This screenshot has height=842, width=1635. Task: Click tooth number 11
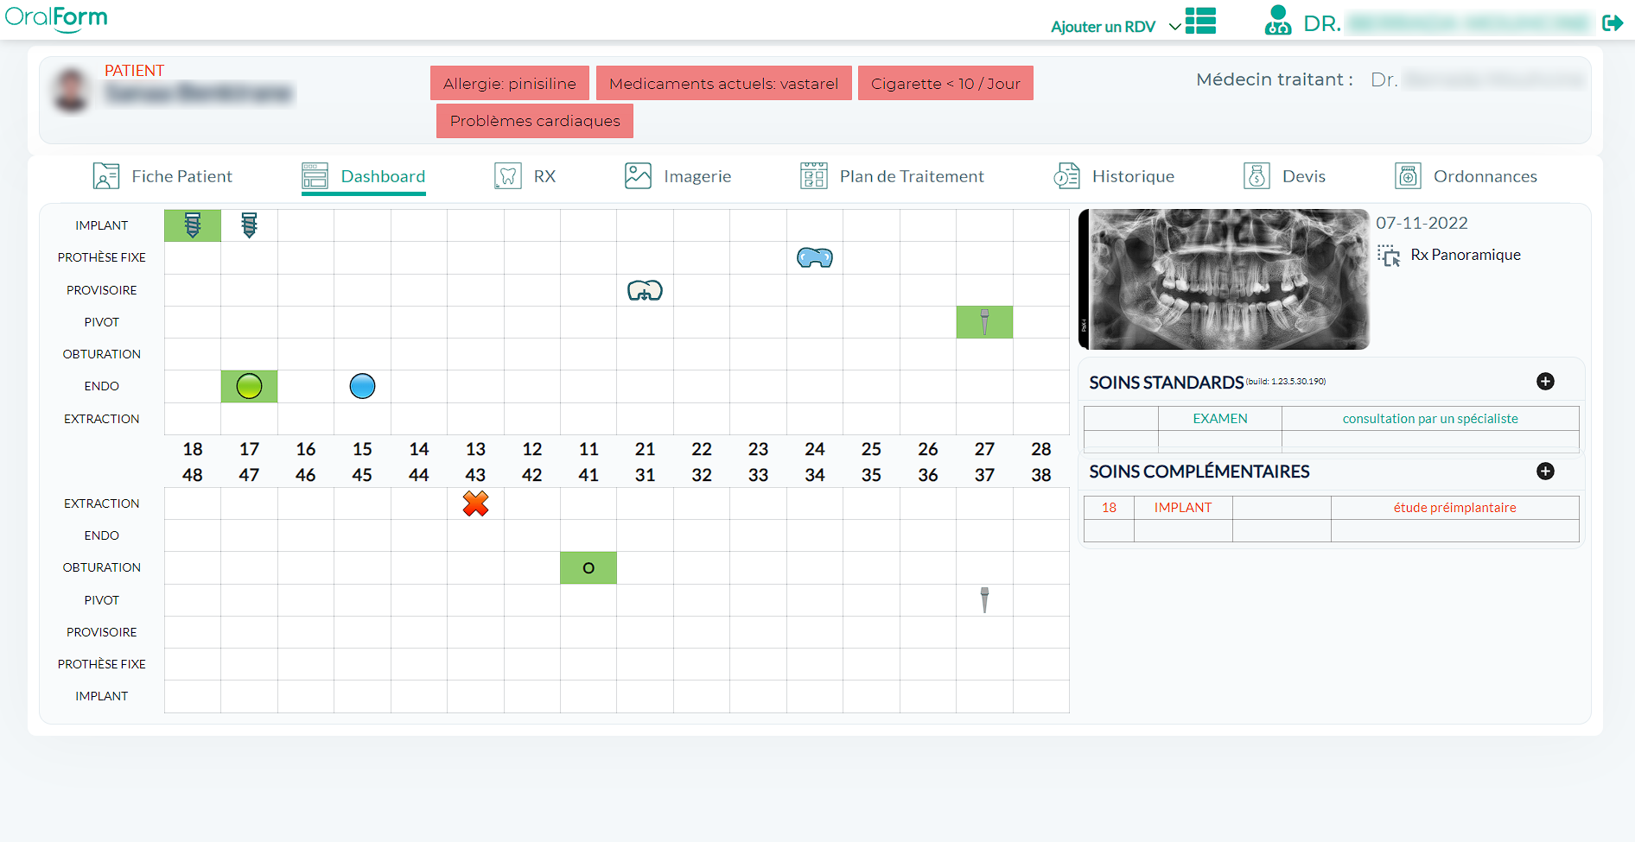point(588,449)
